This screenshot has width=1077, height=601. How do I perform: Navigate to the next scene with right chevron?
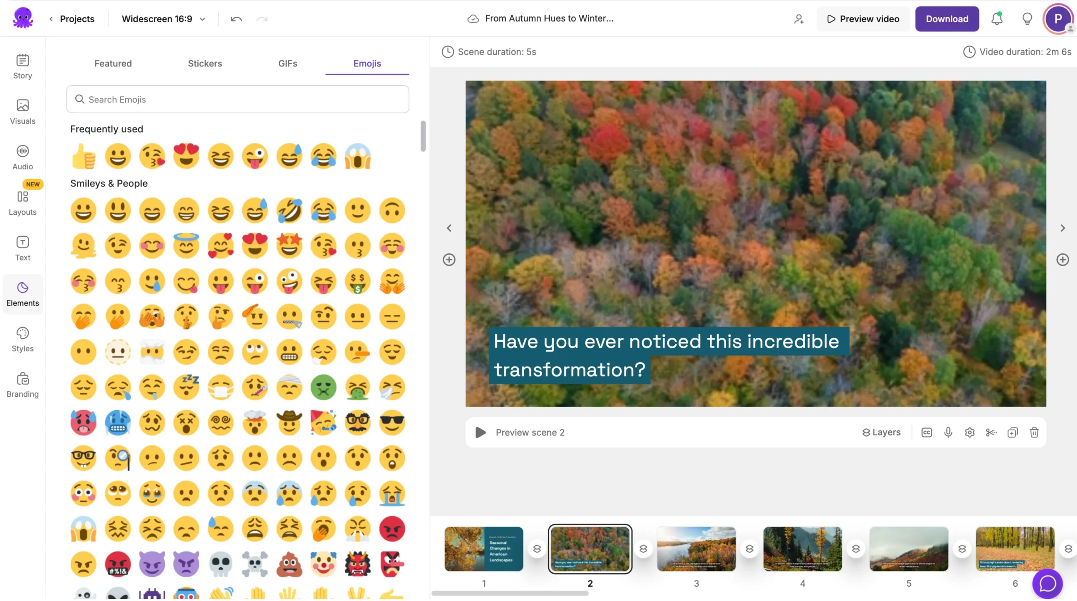pyautogui.click(x=1063, y=227)
